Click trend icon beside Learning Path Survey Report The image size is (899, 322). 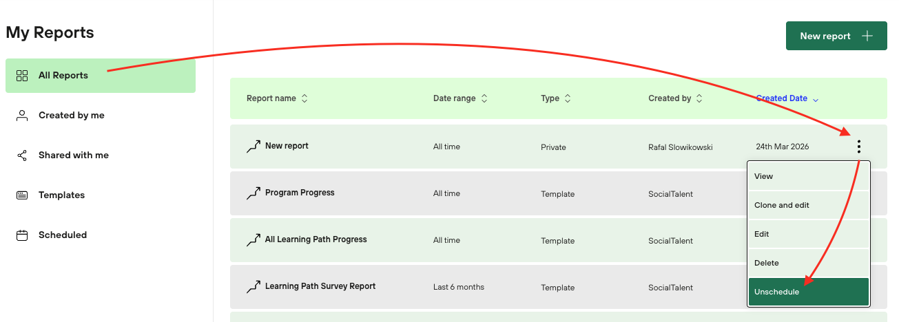point(254,287)
